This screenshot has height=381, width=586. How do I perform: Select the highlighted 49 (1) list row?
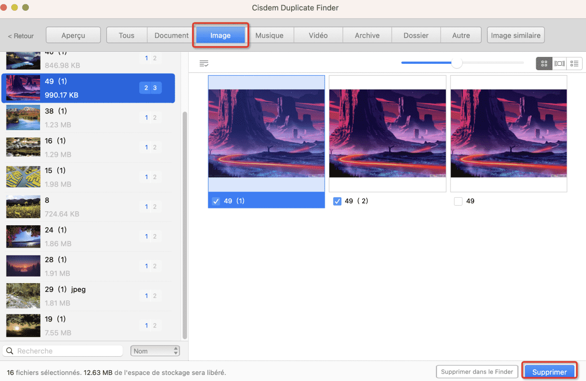point(88,88)
